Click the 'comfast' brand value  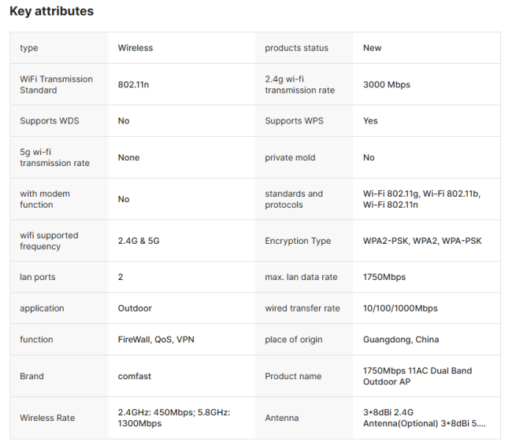(x=135, y=376)
